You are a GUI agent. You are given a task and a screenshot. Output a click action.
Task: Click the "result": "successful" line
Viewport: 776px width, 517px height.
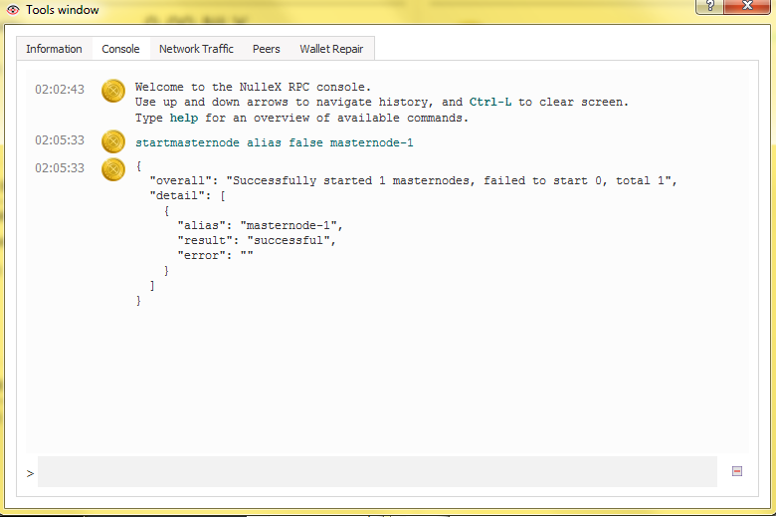[x=257, y=240]
